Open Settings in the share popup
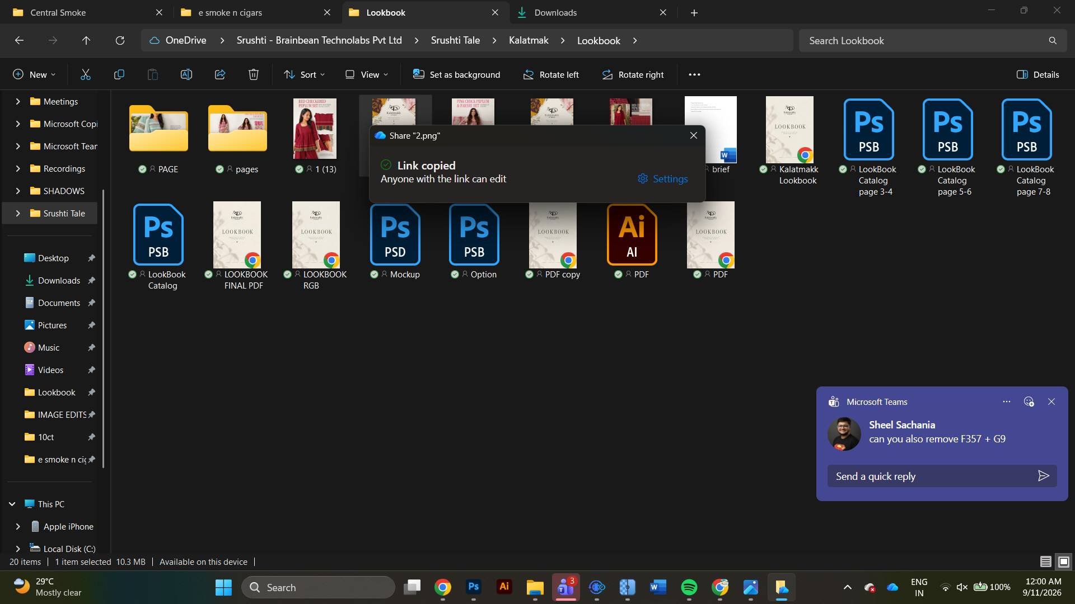 (662, 179)
